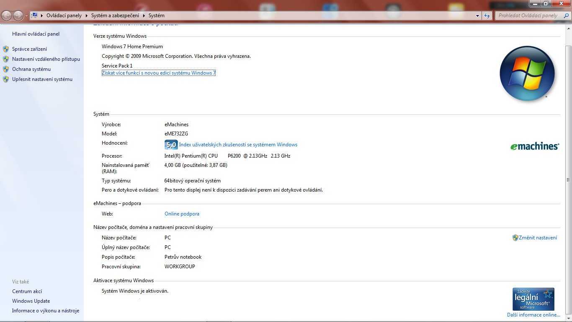
Task: Click the vertical scrollbar thumb
Action: [568, 180]
